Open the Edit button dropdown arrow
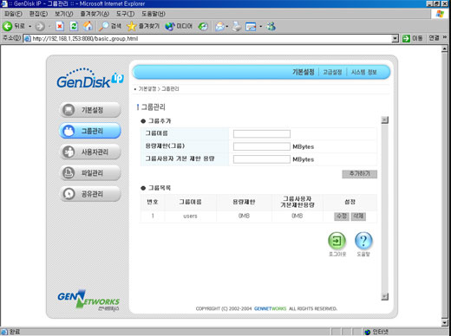This screenshot has height=336, width=451. [x=260, y=27]
